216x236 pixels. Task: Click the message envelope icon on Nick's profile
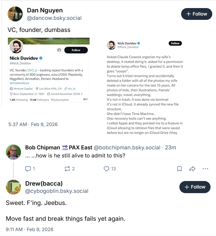pyautogui.click(x=59, y=50)
